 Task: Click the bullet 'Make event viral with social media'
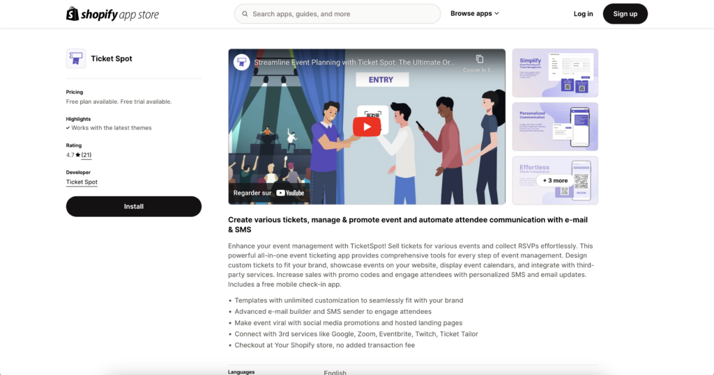tap(349, 323)
